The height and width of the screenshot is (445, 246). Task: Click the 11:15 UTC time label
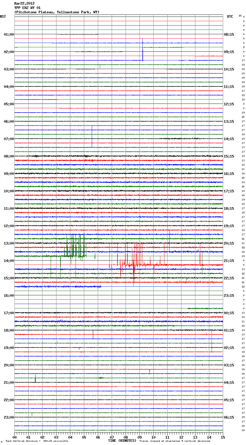tap(229, 87)
